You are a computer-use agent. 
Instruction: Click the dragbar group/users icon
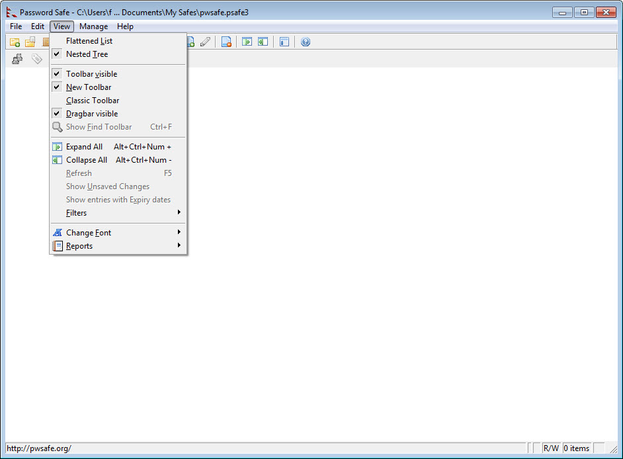coord(17,59)
